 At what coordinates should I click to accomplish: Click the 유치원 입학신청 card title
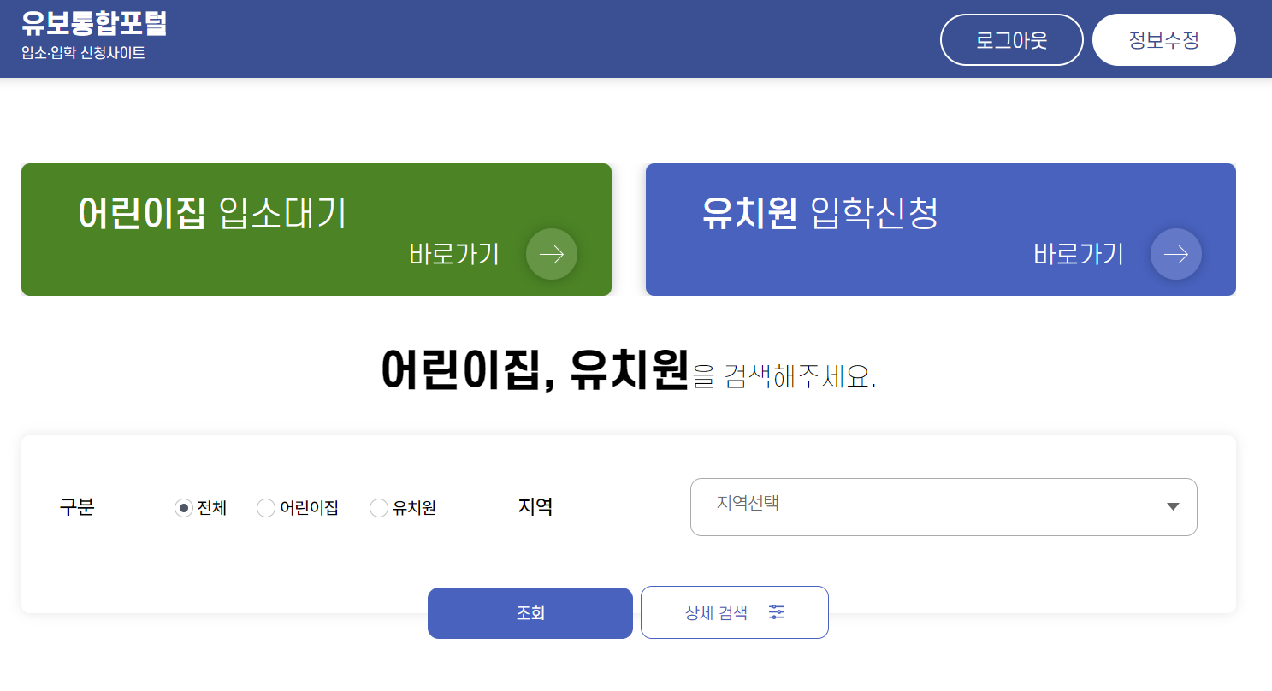(820, 213)
